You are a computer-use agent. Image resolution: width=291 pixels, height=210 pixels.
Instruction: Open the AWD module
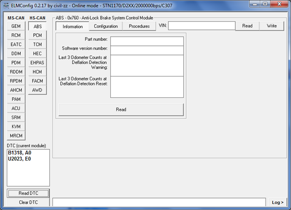tap(38, 90)
